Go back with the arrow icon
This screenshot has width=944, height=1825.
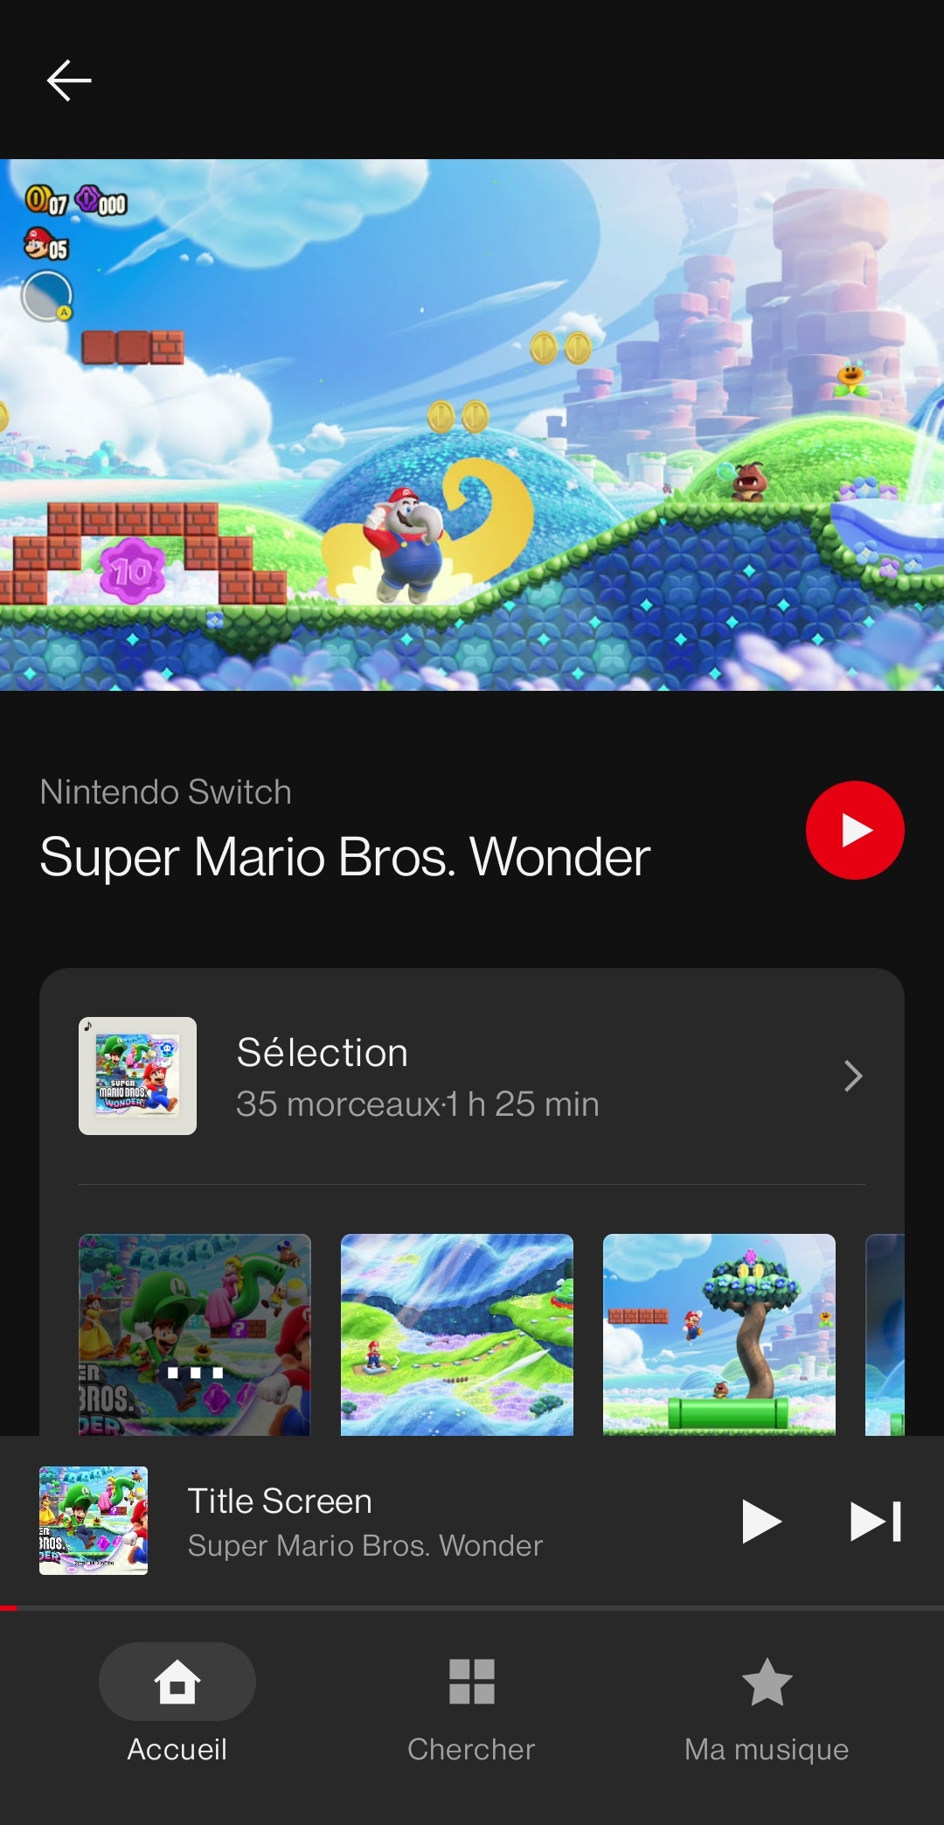point(69,80)
